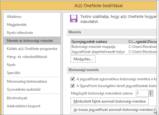159x115 pixels.
Task: Click the Biztonsági mentés section header
Action: pos(112,70)
